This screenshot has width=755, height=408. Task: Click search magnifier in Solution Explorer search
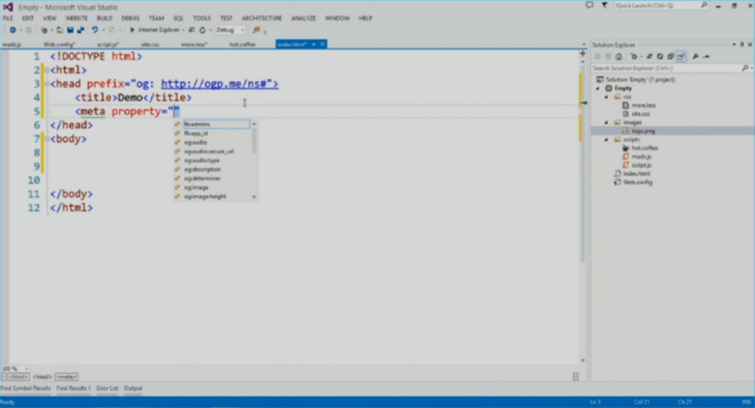pos(745,68)
